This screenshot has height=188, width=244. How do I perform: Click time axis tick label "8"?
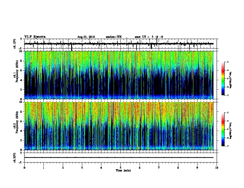(178, 168)
